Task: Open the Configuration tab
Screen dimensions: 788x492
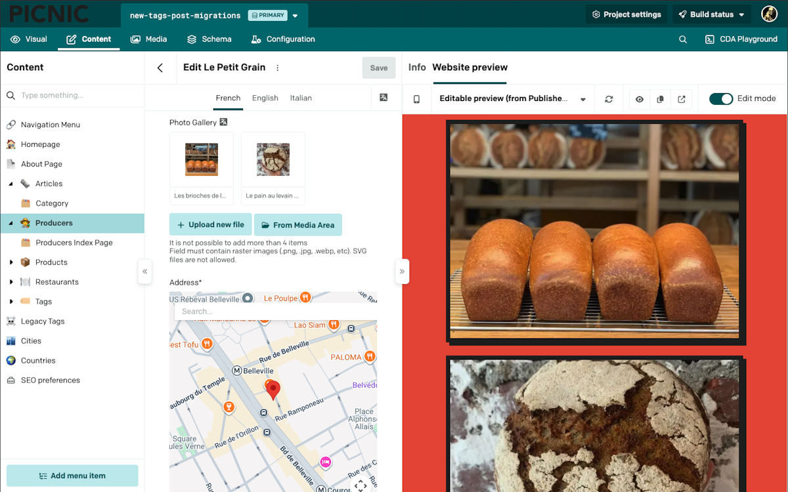Action: pos(283,39)
